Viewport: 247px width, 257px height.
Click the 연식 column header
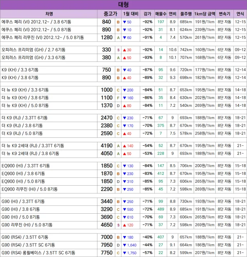240,14
